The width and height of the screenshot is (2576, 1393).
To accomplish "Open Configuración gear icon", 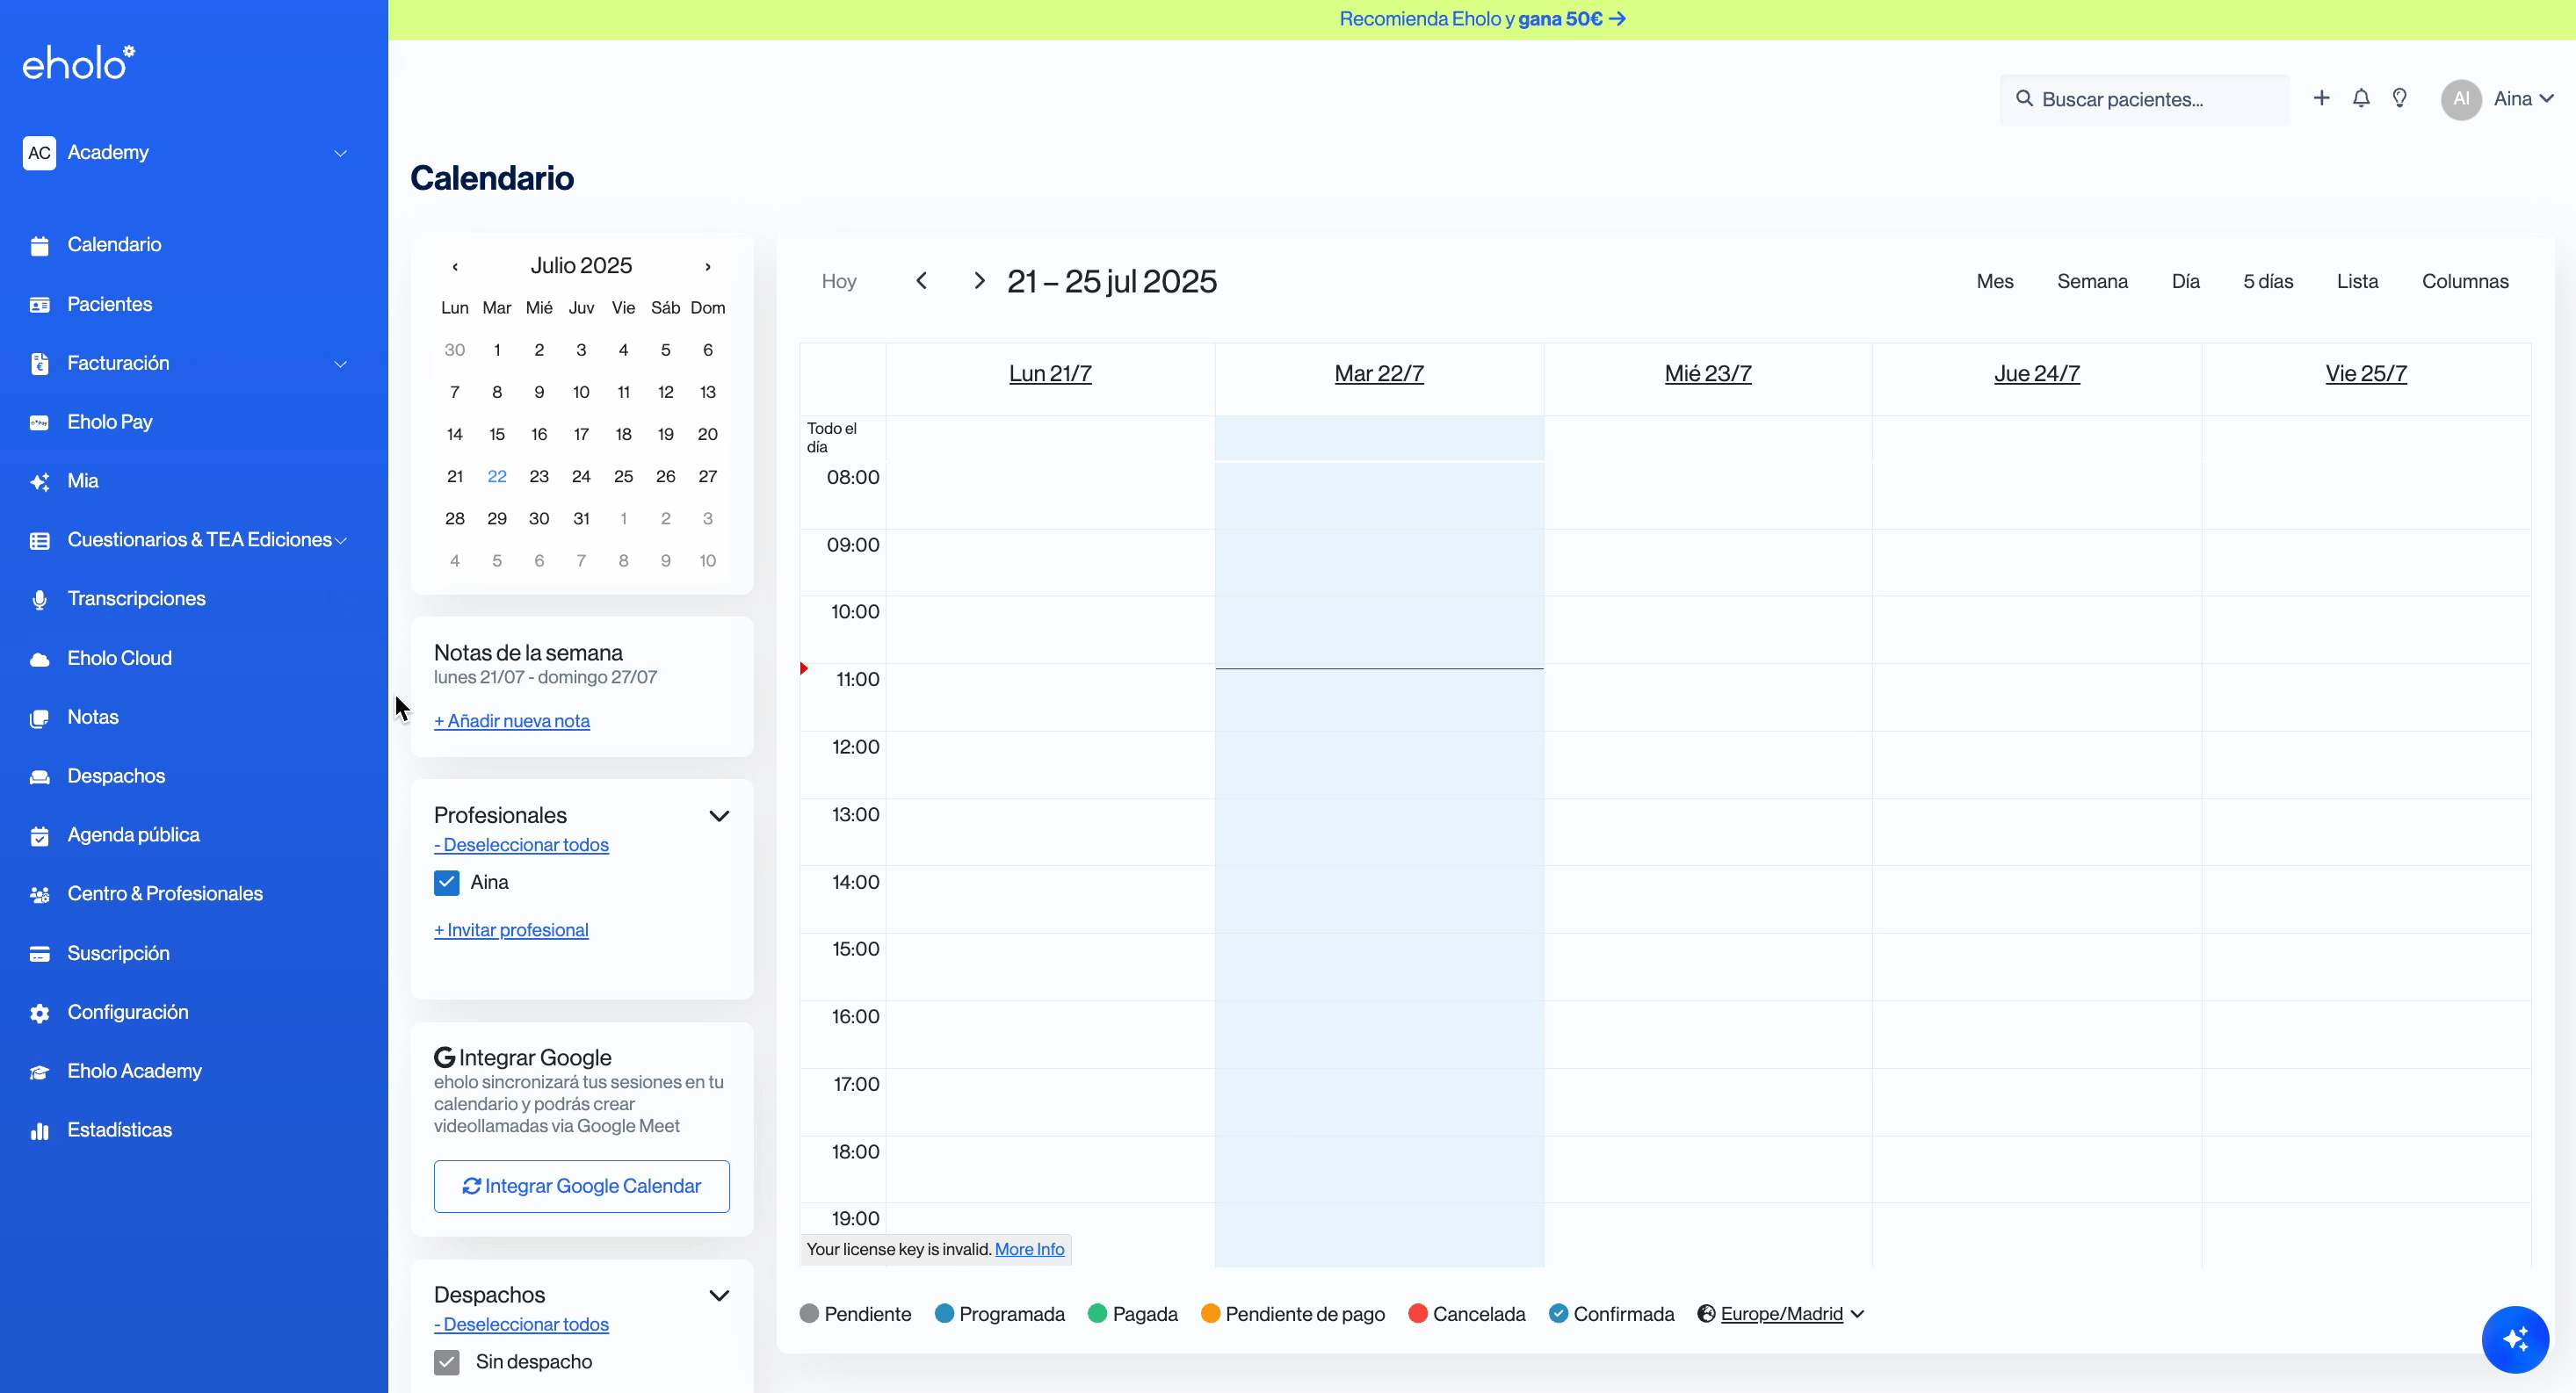I will click(40, 1013).
